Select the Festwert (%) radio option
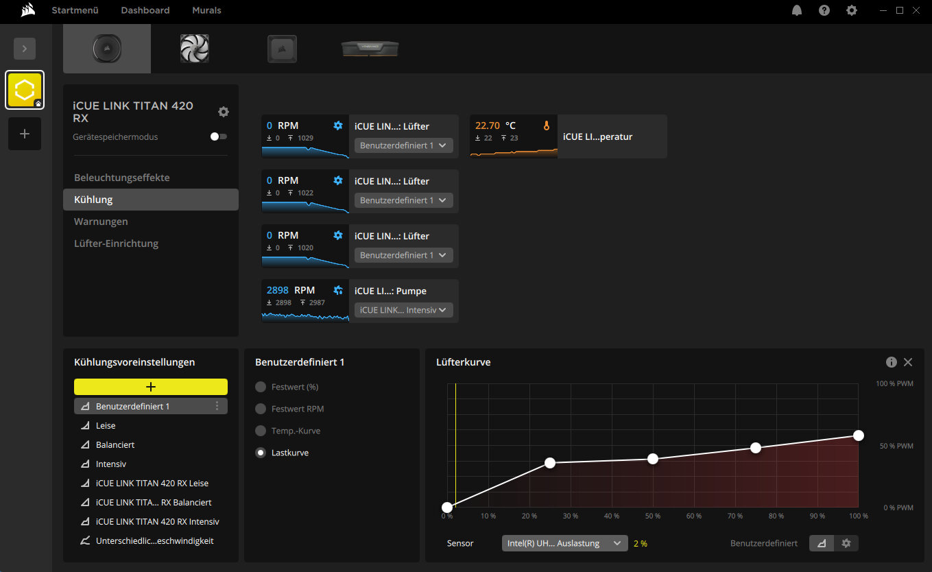The image size is (932, 572). click(x=261, y=387)
